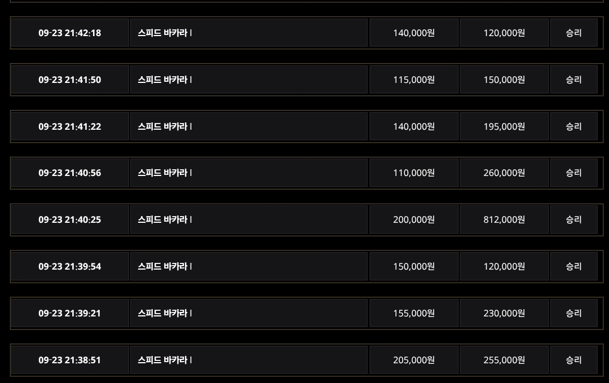Click the 09-23 21:39:21 timestamp cell

70,313
